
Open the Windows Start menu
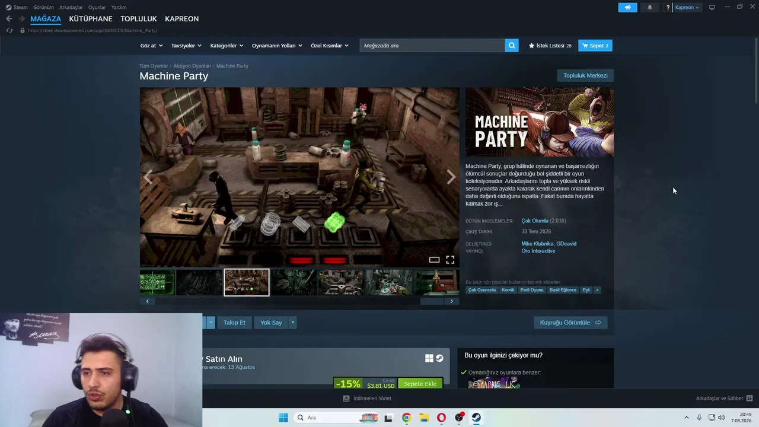pos(283,418)
